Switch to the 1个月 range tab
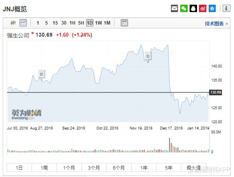Screen dimensions: 234x177 point(69,168)
